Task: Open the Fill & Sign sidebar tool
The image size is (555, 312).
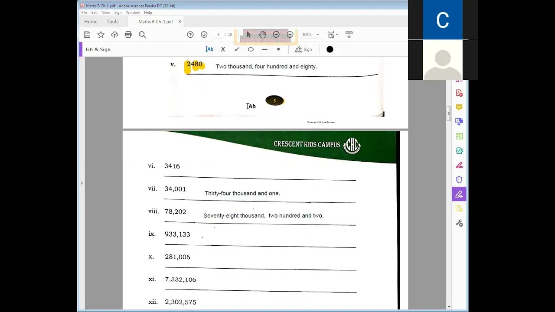Action: [x=459, y=194]
